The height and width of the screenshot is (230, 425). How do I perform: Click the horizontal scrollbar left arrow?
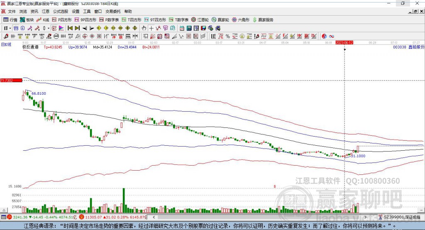[154, 217]
